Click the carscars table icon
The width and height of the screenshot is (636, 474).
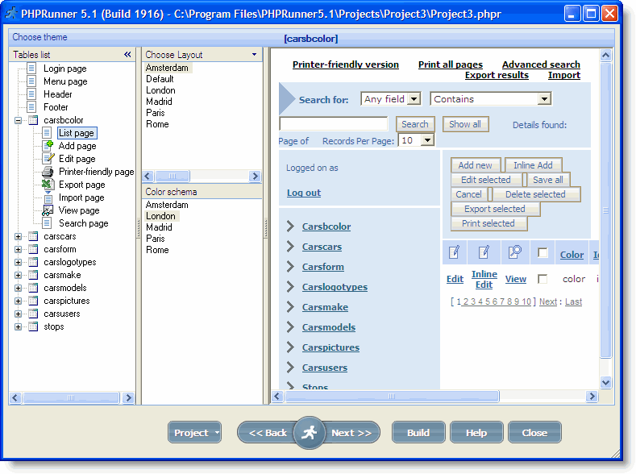[33, 236]
